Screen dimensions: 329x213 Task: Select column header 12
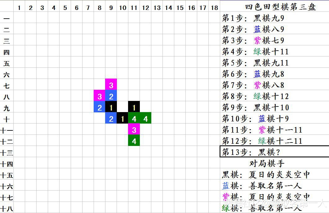[x=145, y=8]
